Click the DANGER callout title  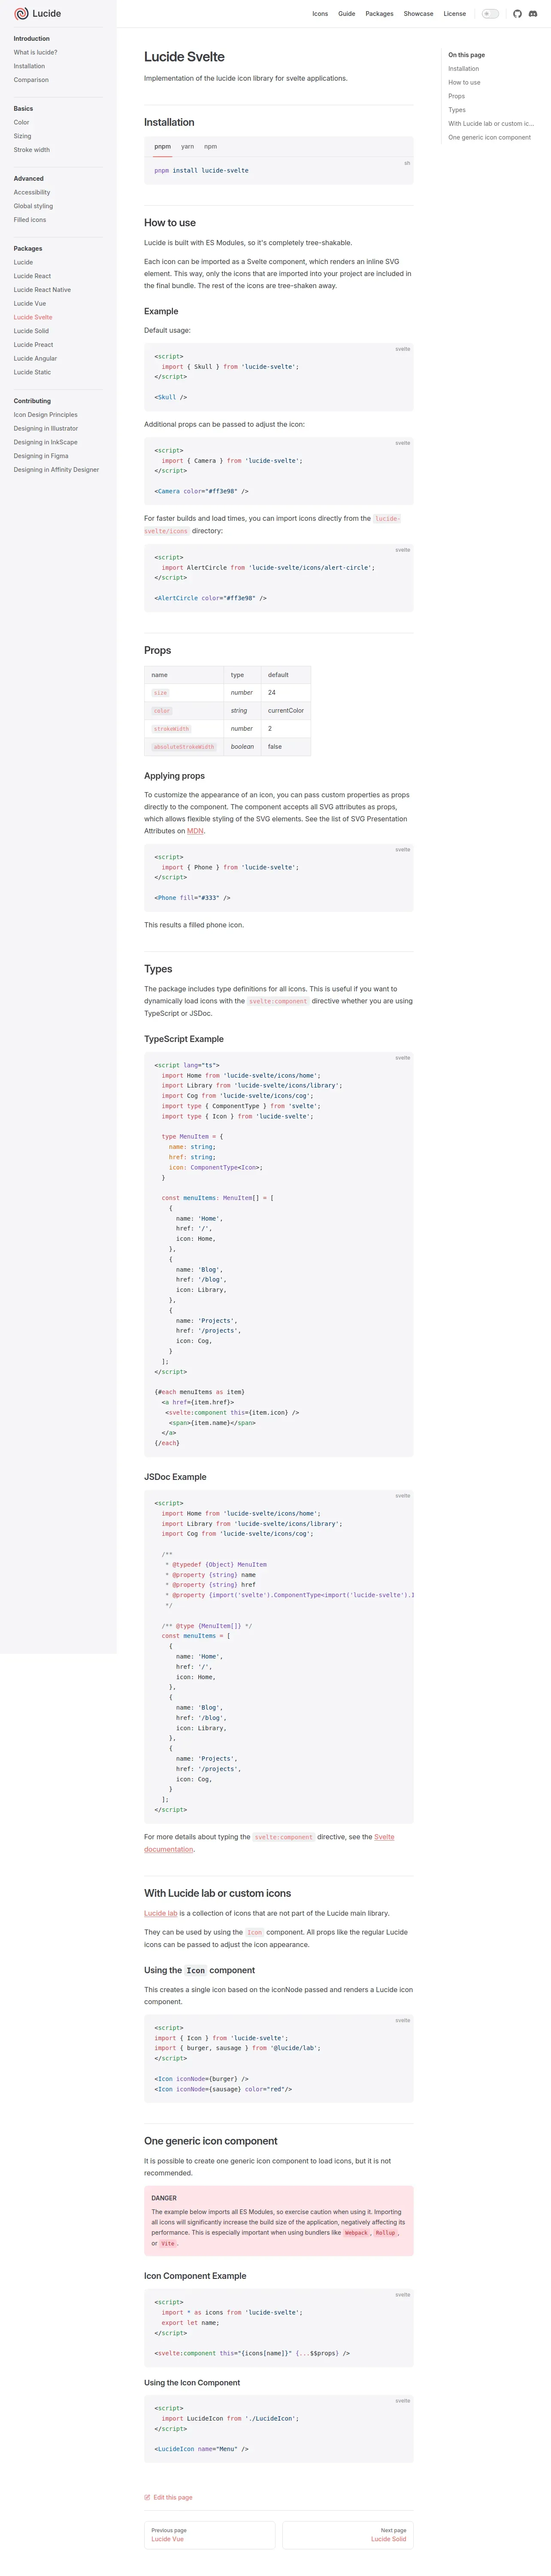(164, 2198)
